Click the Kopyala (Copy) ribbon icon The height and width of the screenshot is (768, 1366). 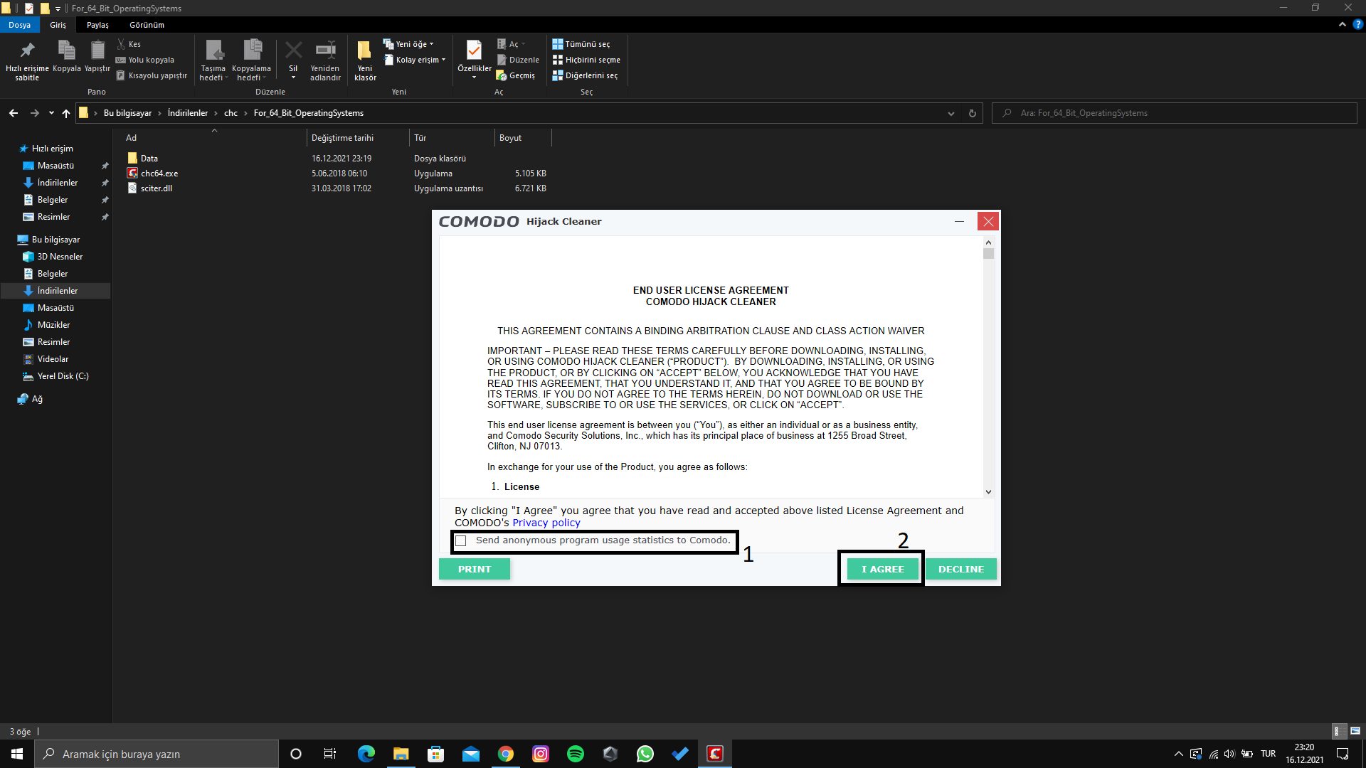click(66, 51)
